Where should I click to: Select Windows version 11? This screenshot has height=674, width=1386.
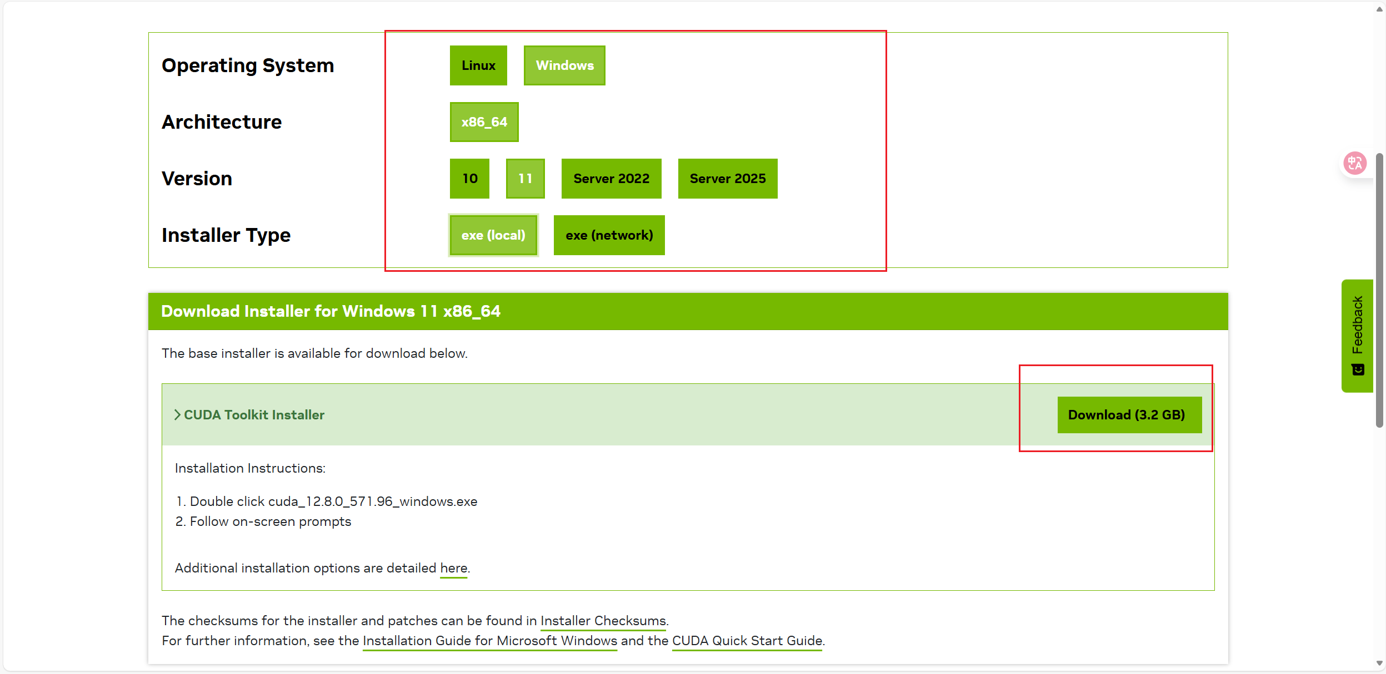[526, 179]
